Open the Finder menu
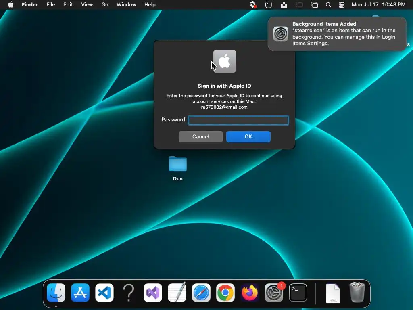The image size is (413, 310). [x=30, y=5]
